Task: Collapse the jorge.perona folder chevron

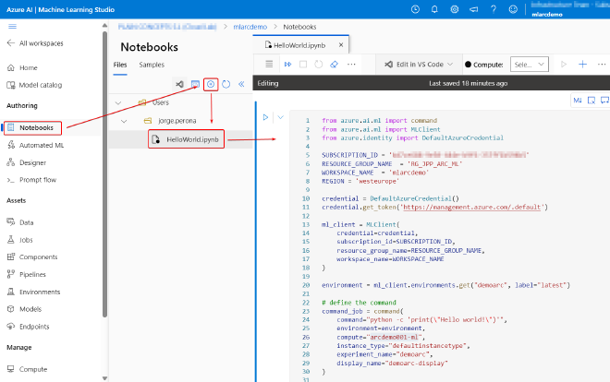Action: click(124, 121)
